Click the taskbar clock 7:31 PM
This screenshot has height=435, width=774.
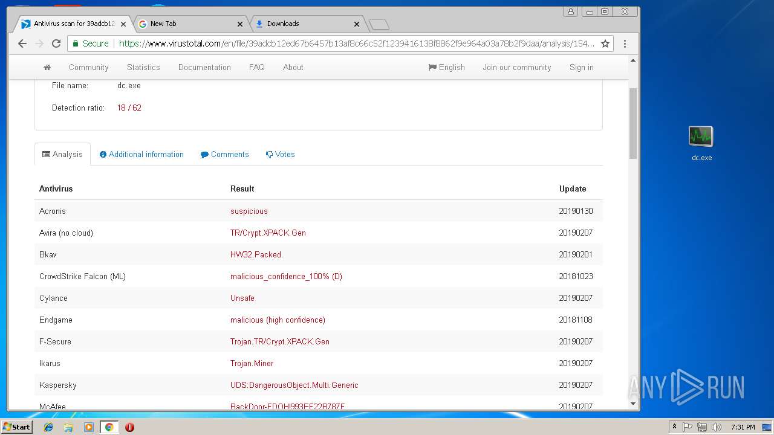point(743,427)
